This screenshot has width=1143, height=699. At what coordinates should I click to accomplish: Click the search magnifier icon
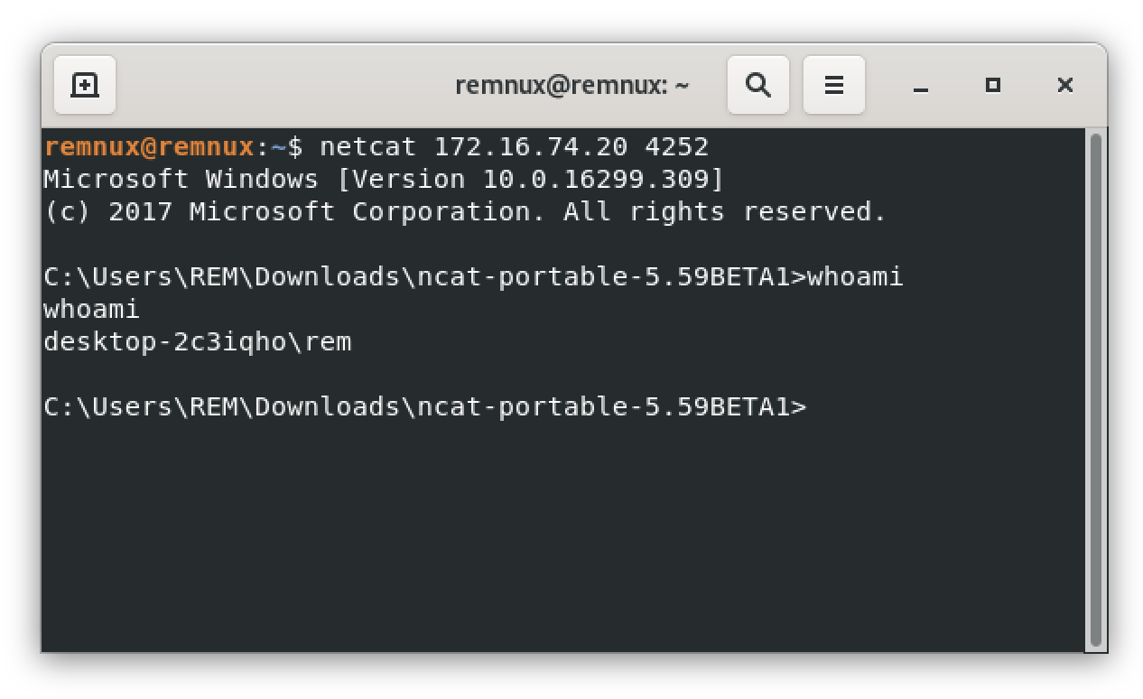(758, 85)
